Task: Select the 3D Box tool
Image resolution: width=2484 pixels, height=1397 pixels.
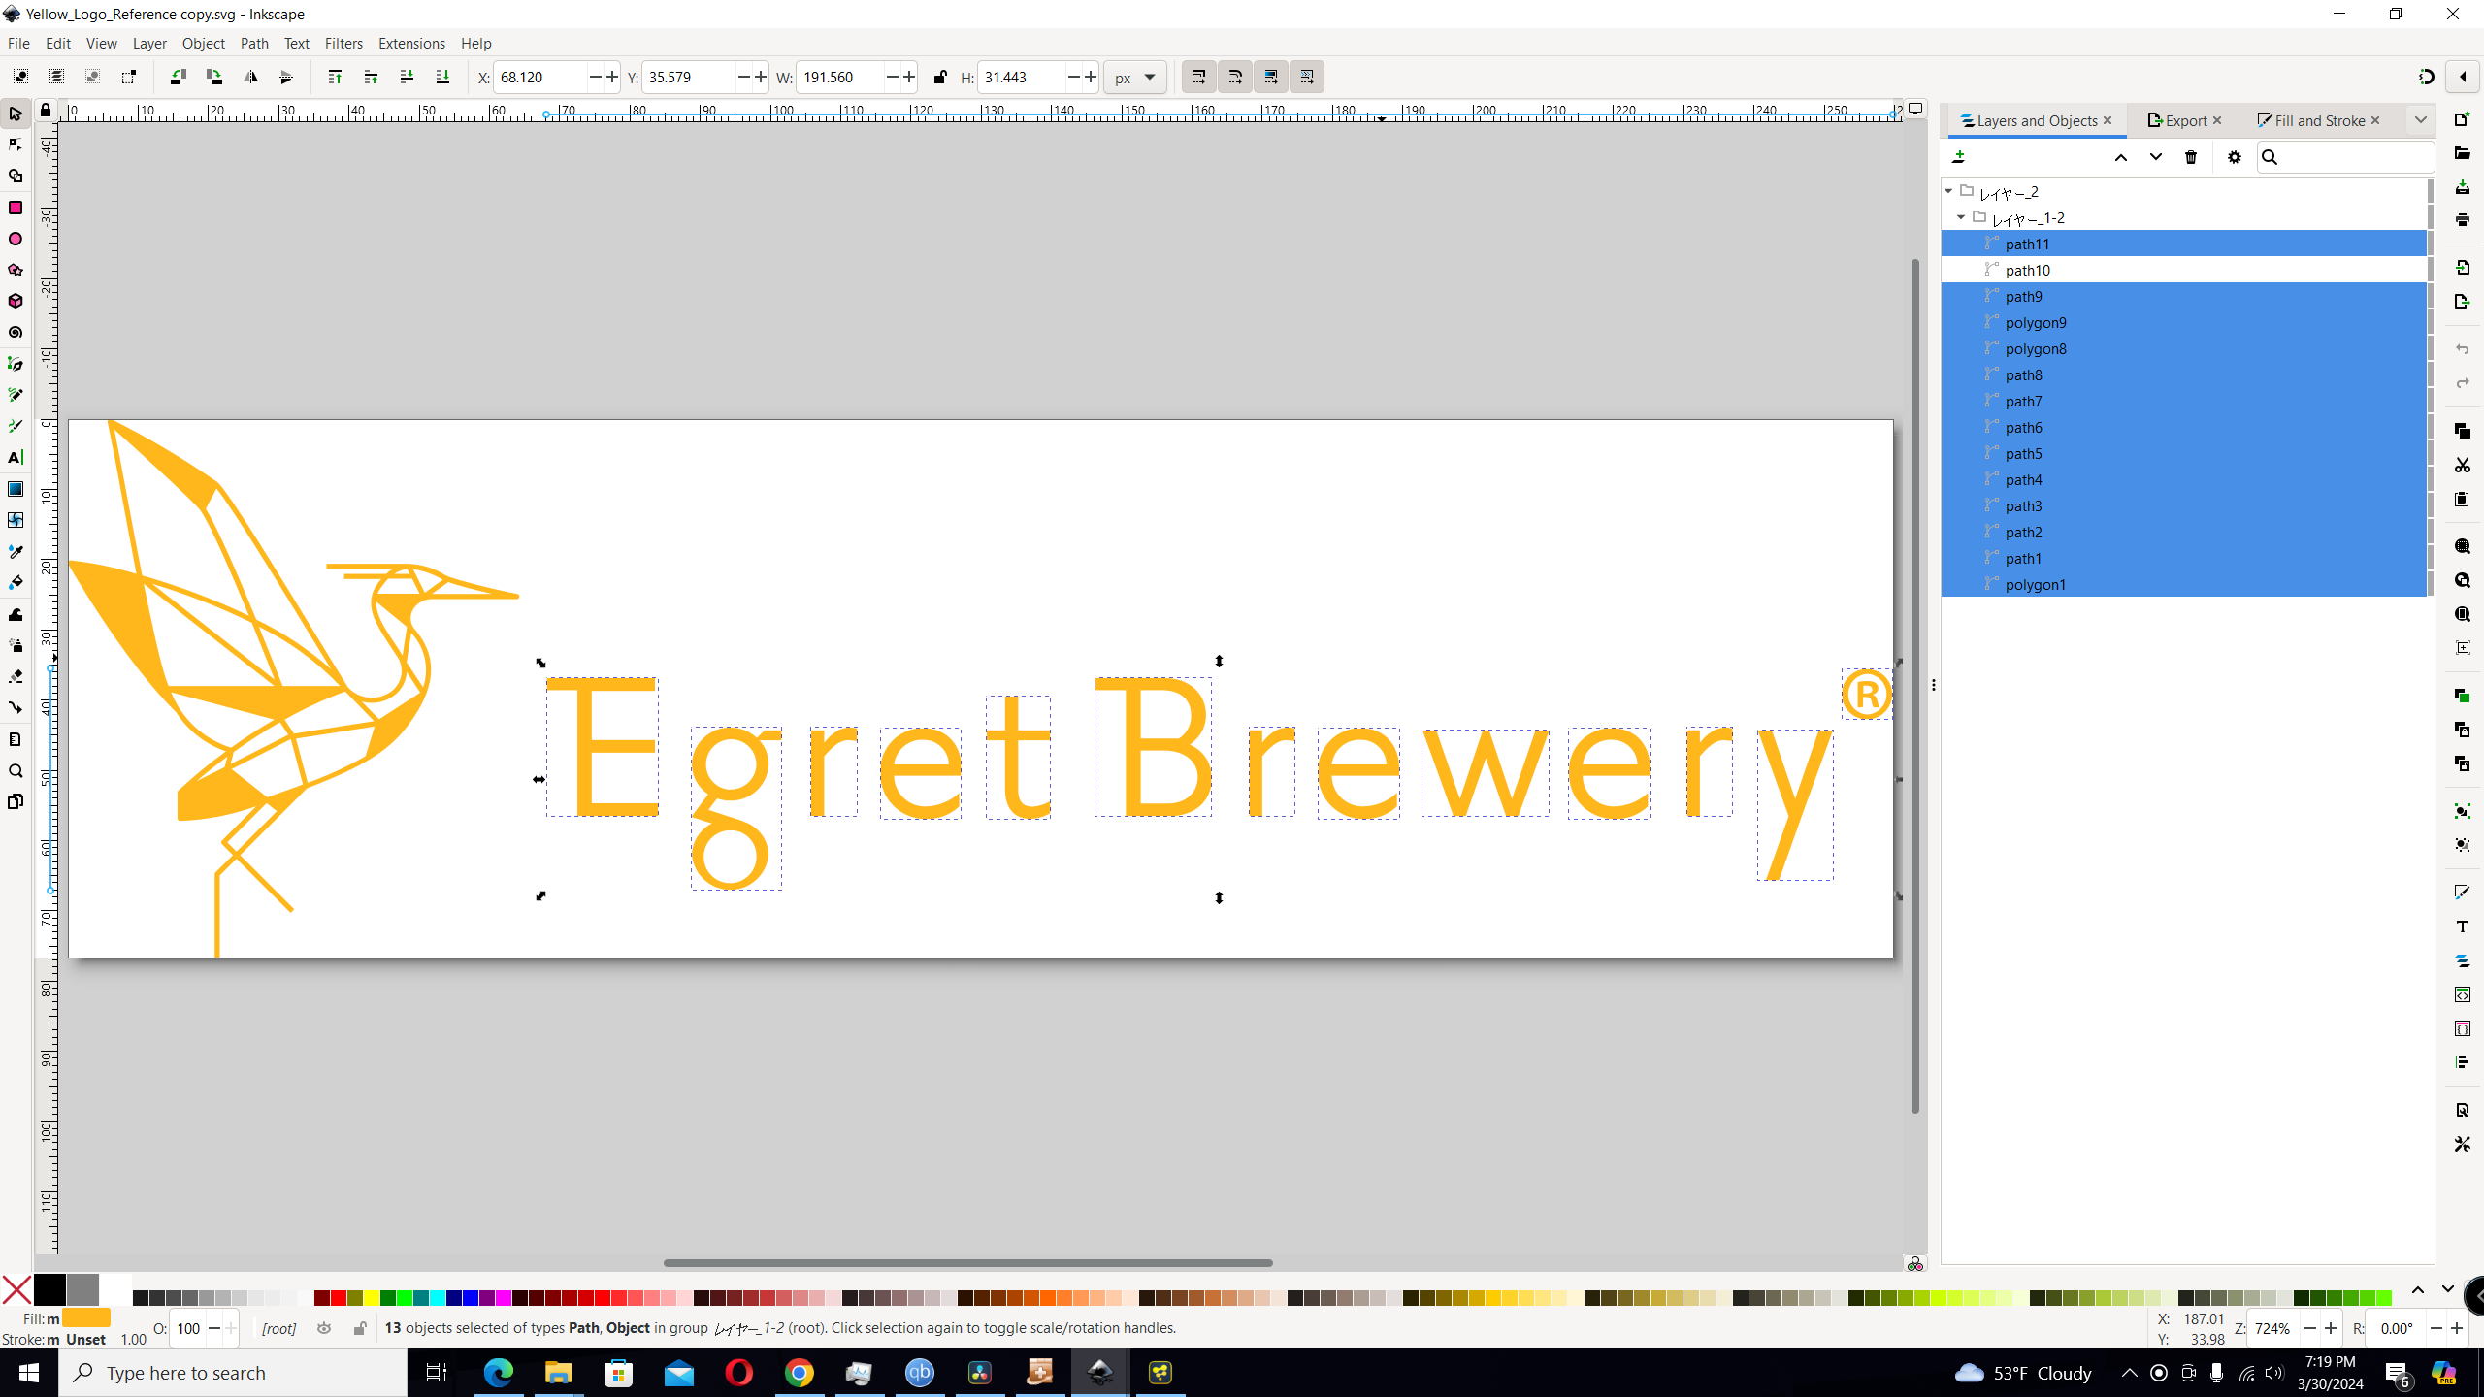Action: click(16, 301)
